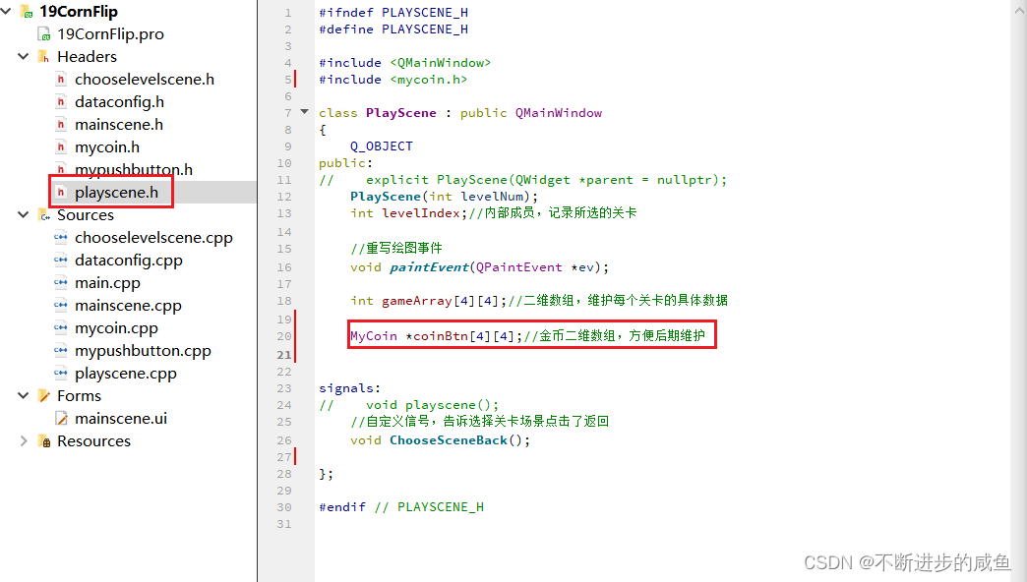The image size is (1027, 582).
Task: Click the dataconfig.h header icon
Action: [x=61, y=102]
